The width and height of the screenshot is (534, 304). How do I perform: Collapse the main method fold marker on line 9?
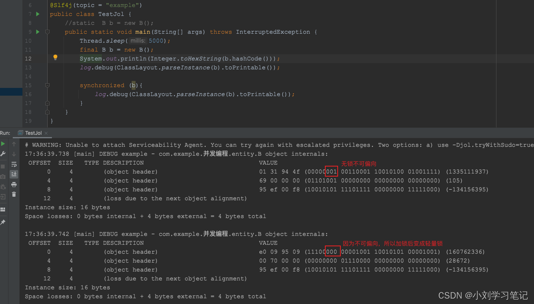click(x=47, y=32)
